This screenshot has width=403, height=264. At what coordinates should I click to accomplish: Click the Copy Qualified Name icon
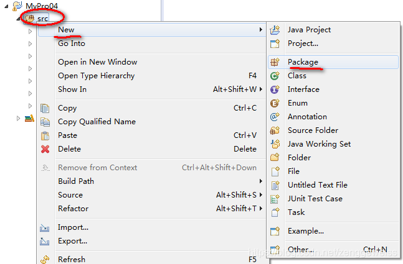click(45, 122)
